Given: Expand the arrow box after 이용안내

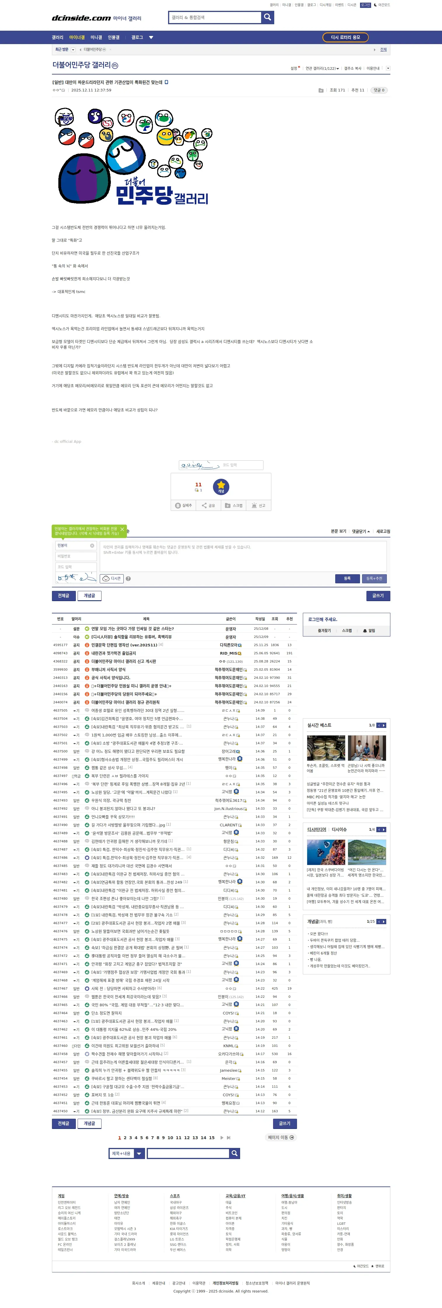Looking at the screenshot, I should (388, 69).
